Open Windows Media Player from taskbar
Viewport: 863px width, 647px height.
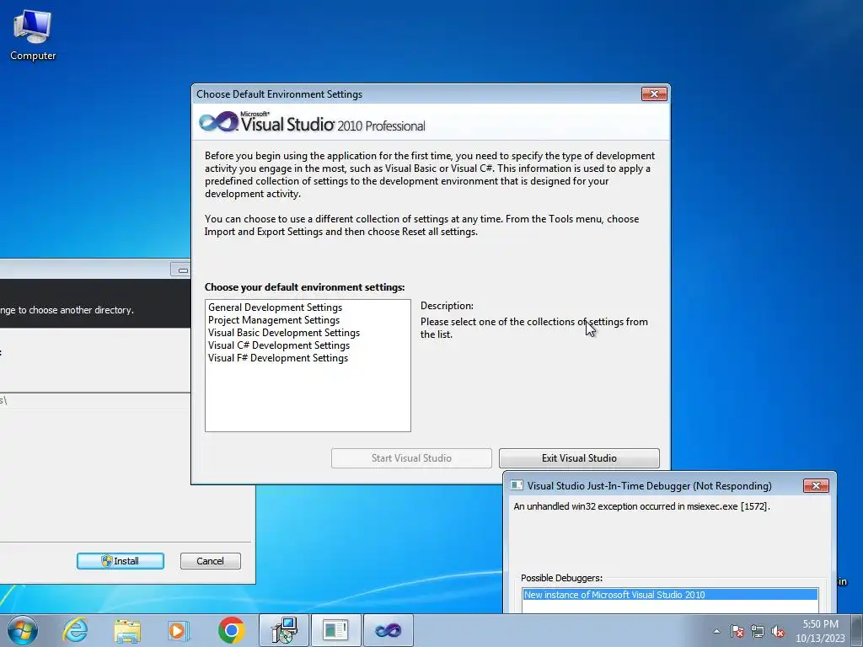coord(179,630)
